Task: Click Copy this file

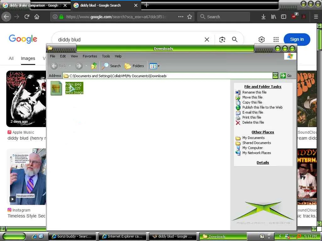Action: pyautogui.click(x=252, y=102)
